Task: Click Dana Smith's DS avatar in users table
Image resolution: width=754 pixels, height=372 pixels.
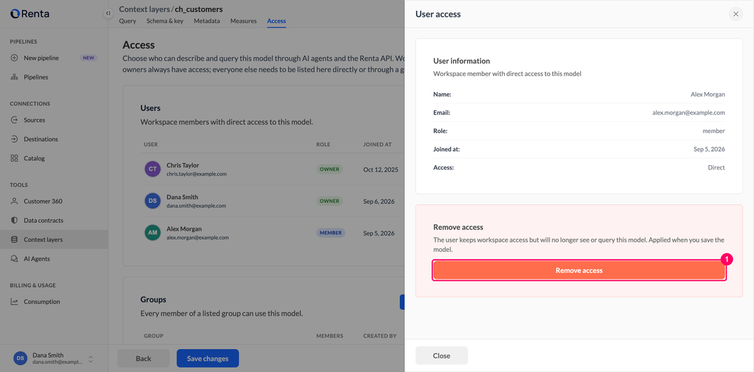Action: tap(152, 201)
